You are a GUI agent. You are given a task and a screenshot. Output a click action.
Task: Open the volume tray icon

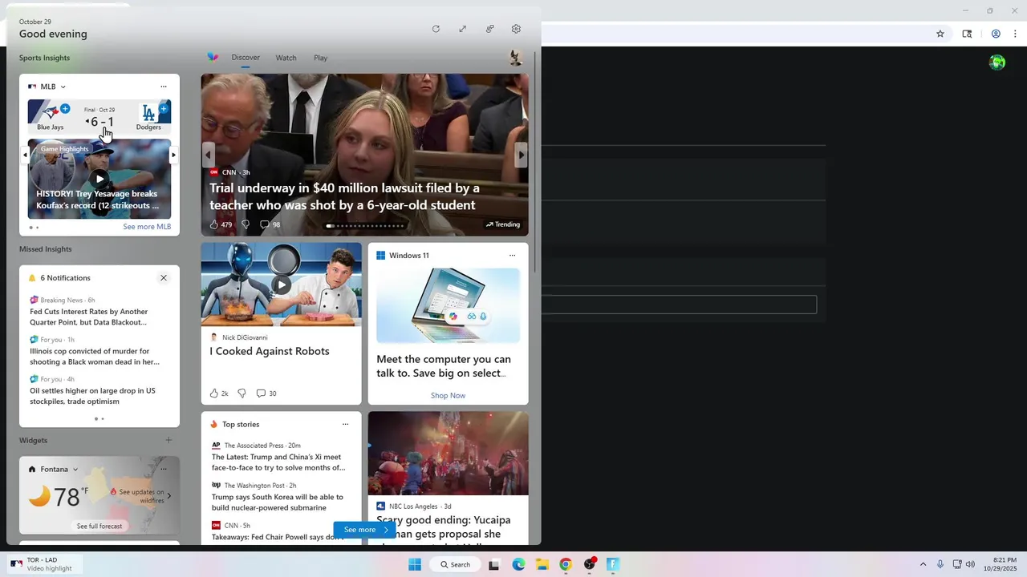pyautogui.click(x=970, y=564)
